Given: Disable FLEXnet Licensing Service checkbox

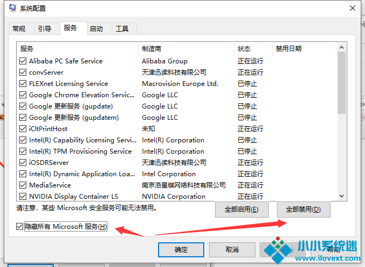Looking at the screenshot, I should click(23, 83).
